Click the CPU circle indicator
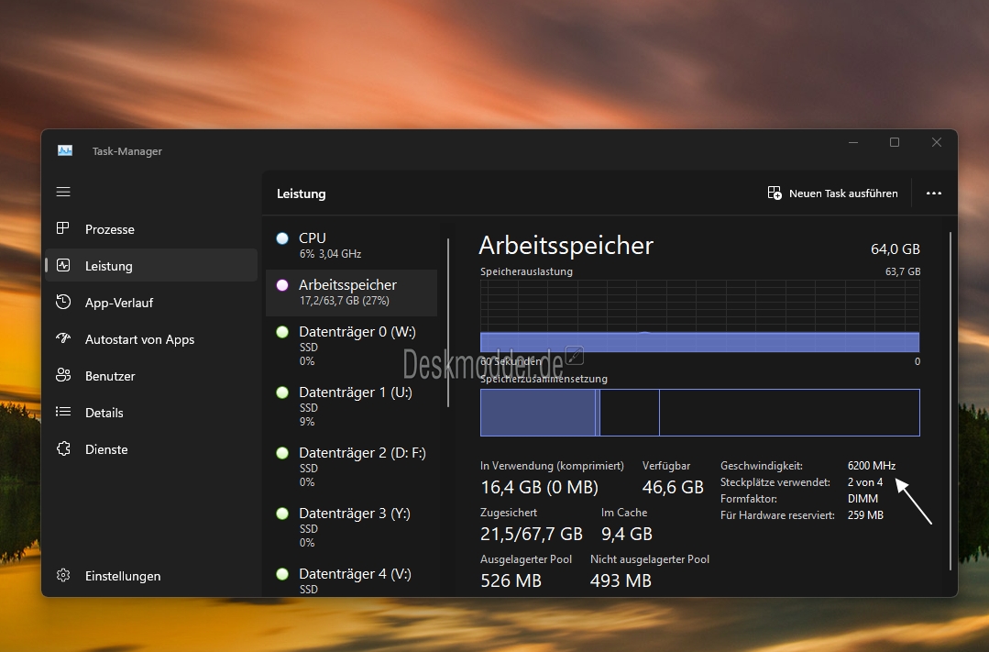989x652 pixels. 282,238
